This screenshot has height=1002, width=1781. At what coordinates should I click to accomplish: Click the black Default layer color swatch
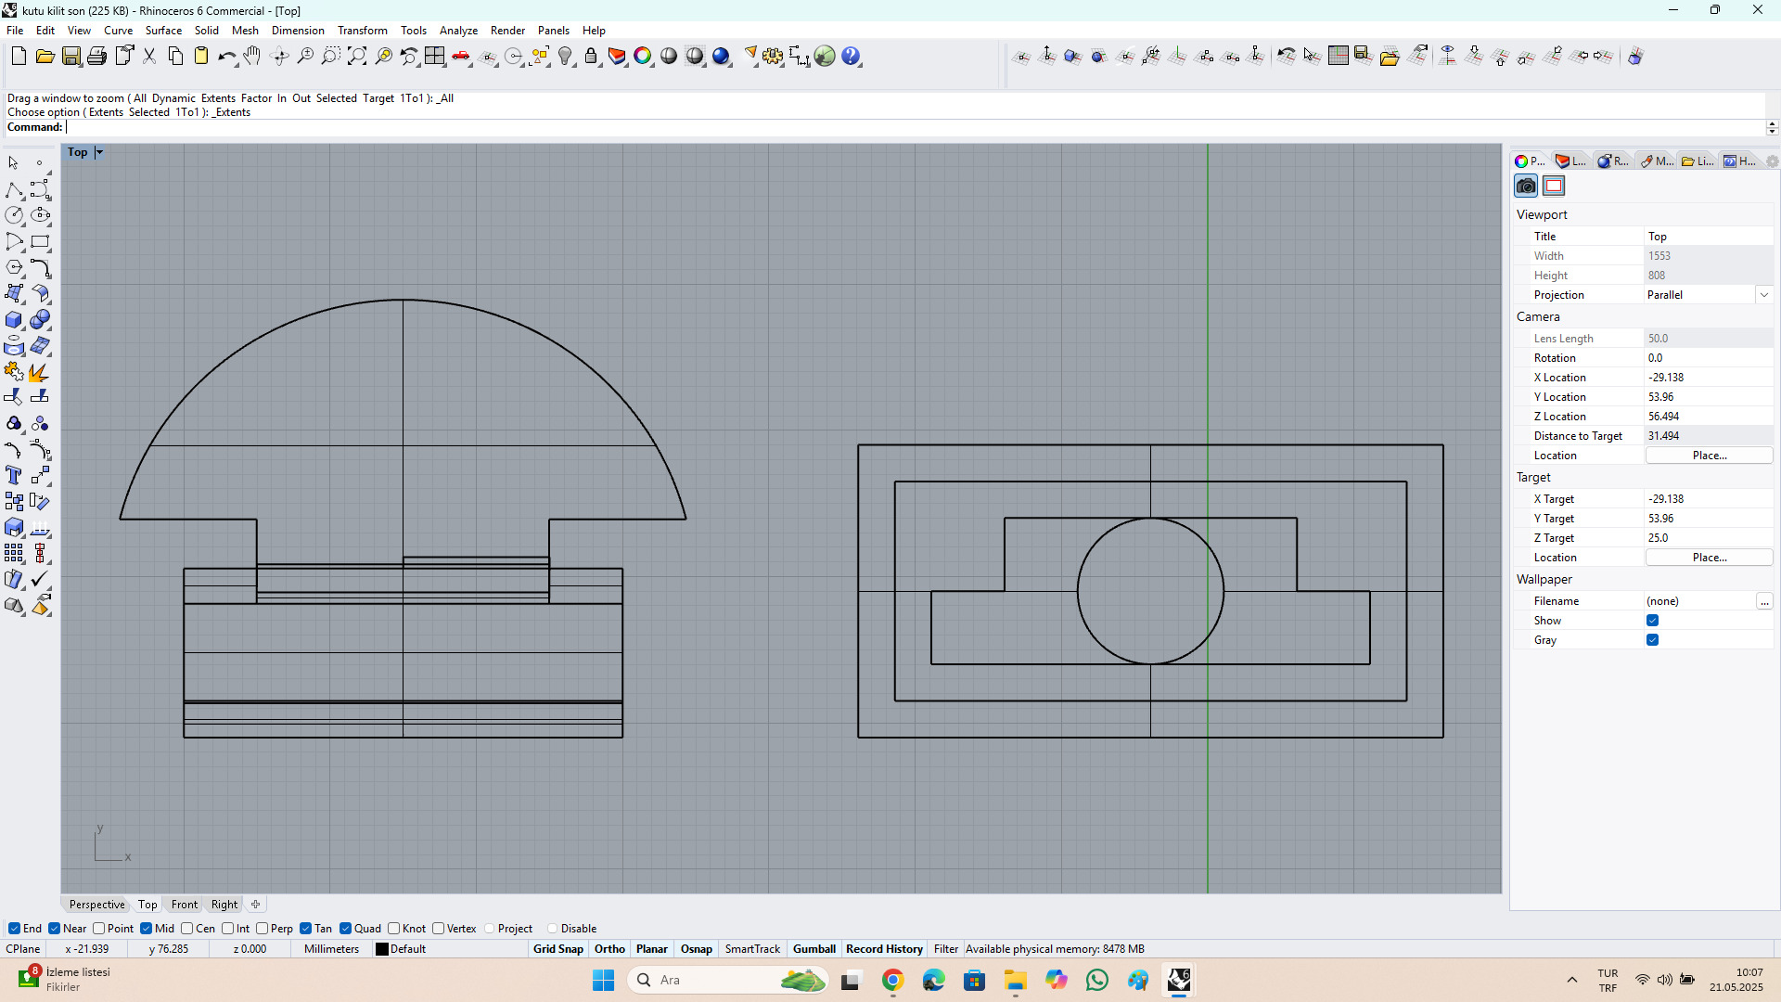[x=381, y=949]
